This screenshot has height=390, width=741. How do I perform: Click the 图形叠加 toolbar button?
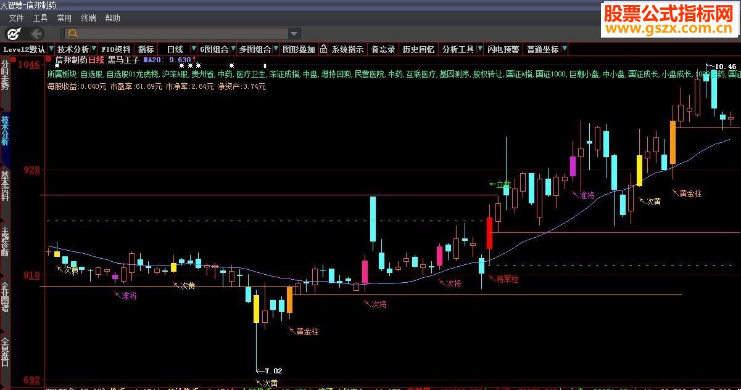(x=299, y=49)
